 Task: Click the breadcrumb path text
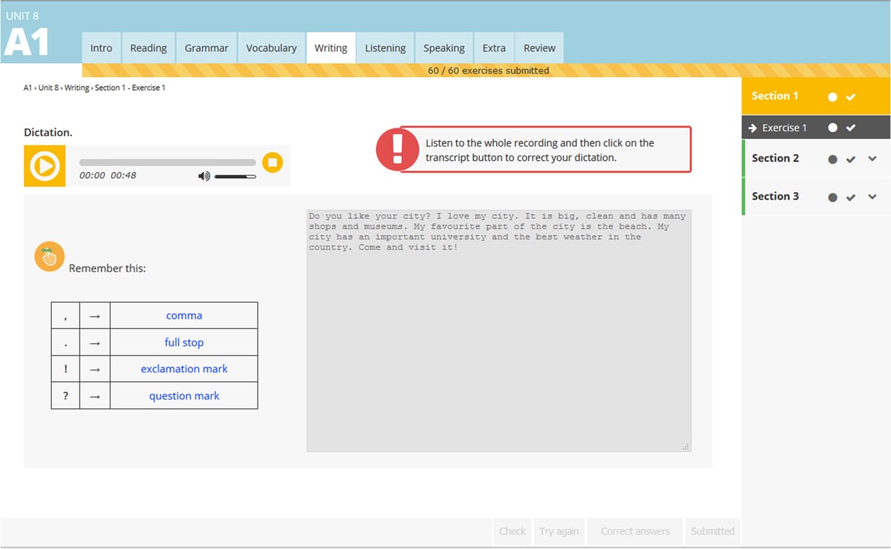coord(94,88)
